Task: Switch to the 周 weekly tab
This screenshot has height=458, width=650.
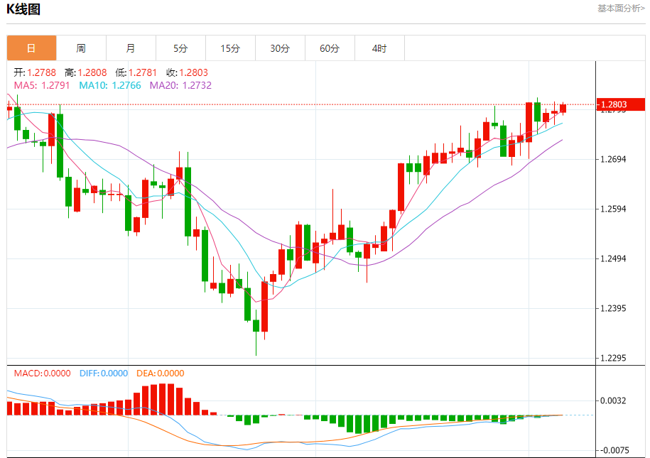Action: (81, 48)
